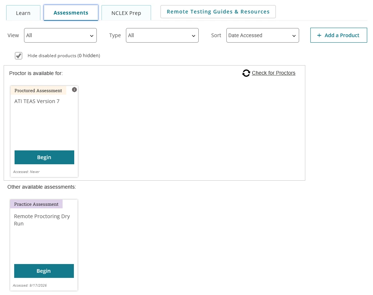
Task: Begin the Remote Proctoring Dry Run
Action: pyautogui.click(x=44, y=271)
